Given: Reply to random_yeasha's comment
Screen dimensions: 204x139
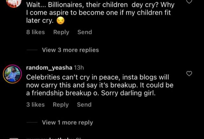Looking at the screenshot, I should pyautogui.click(x=61, y=105).
